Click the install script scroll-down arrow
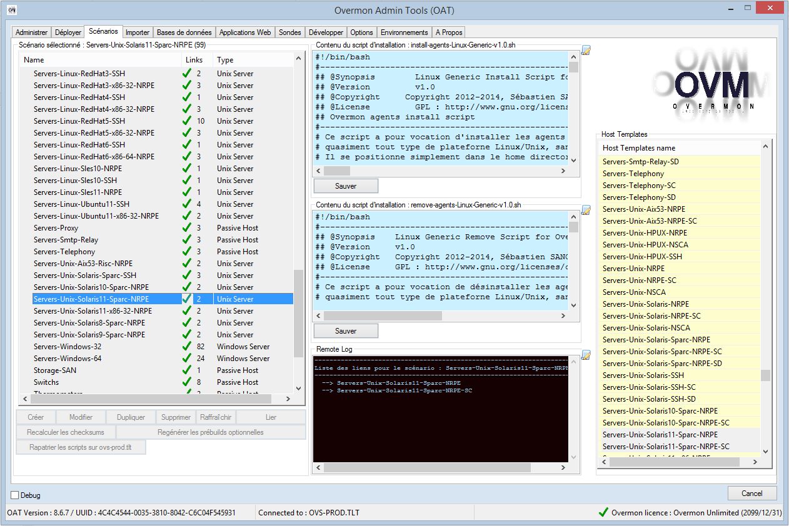The width and height of the screenshot is (789, 526). (x=574, y=161)
